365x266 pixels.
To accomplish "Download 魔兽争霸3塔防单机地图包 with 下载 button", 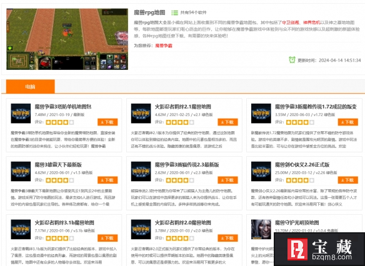I will pyautogui.click(x=107, y=122).
